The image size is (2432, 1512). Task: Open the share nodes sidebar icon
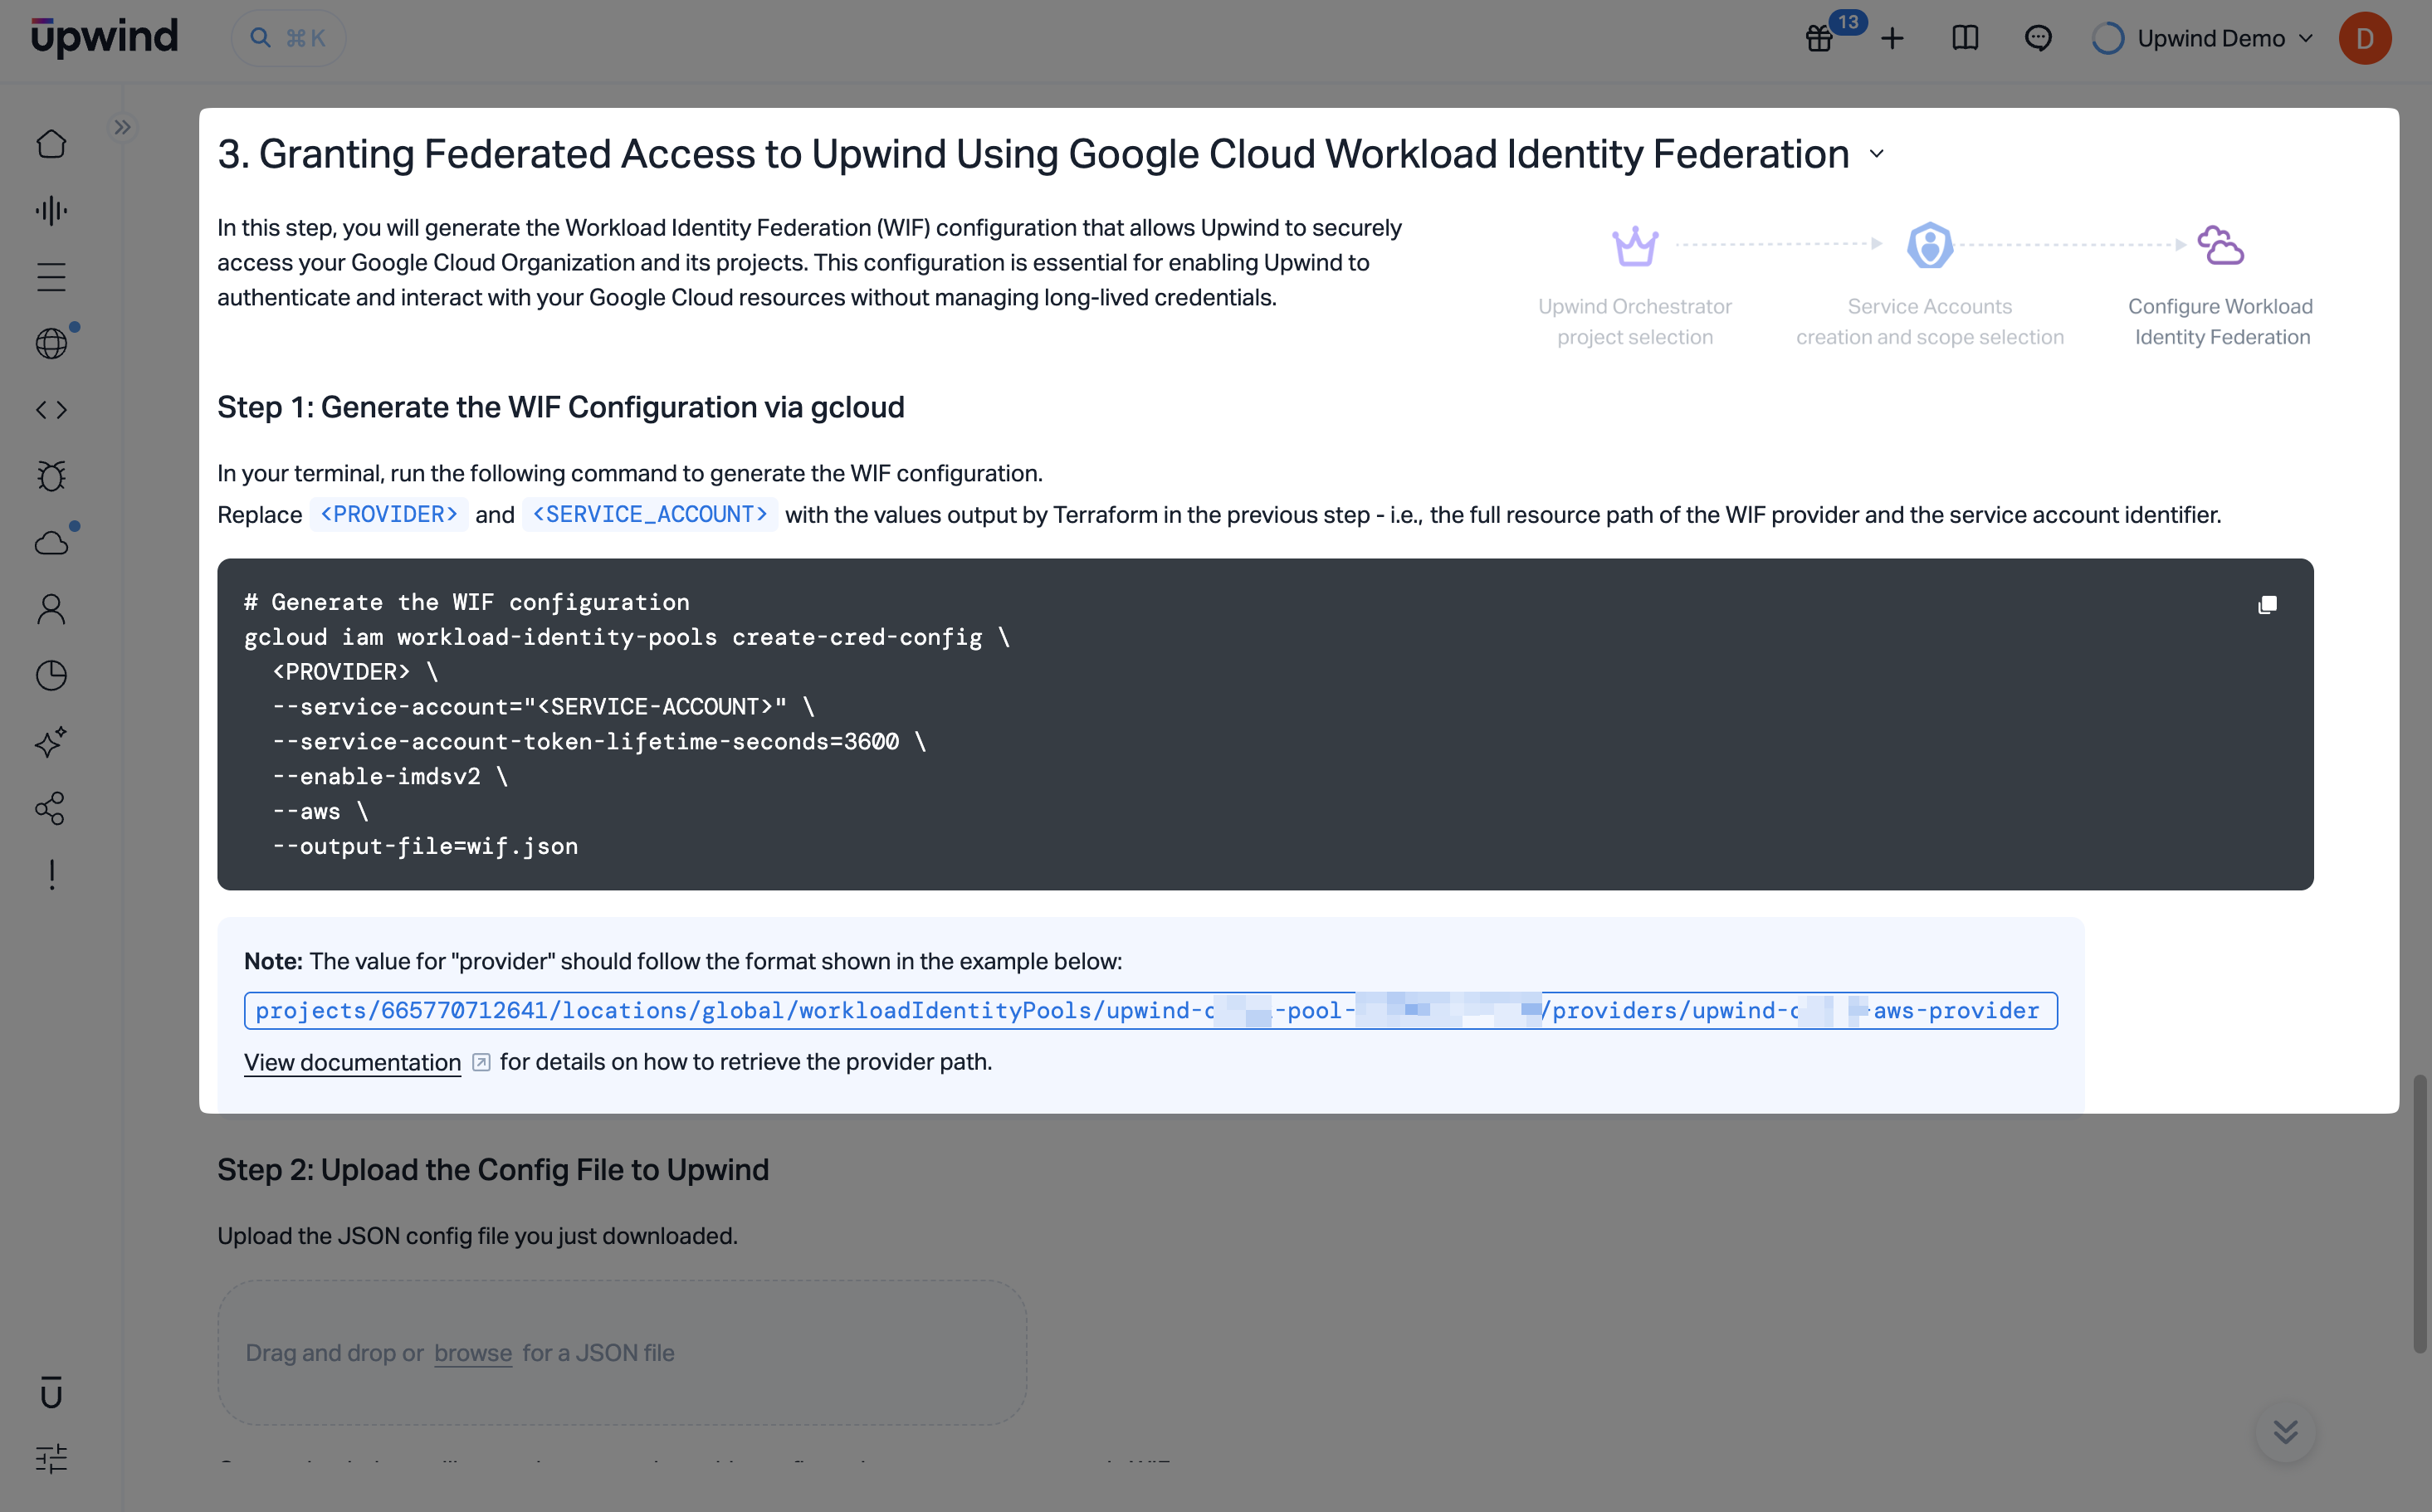[x=51, y=808]
